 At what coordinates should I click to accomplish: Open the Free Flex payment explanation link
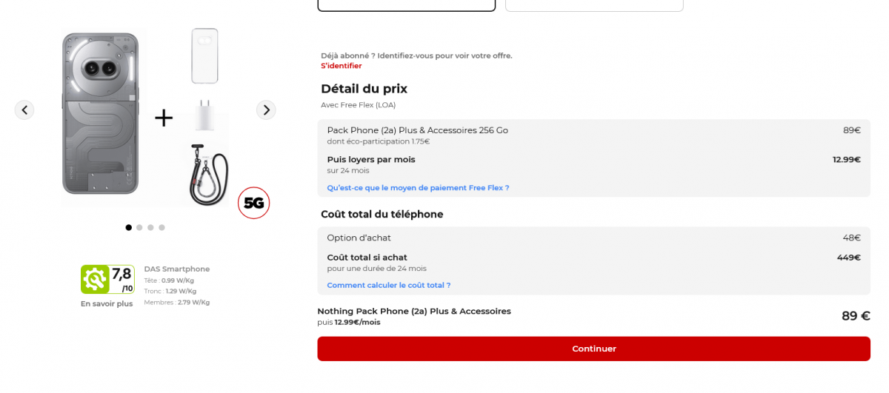418,188
